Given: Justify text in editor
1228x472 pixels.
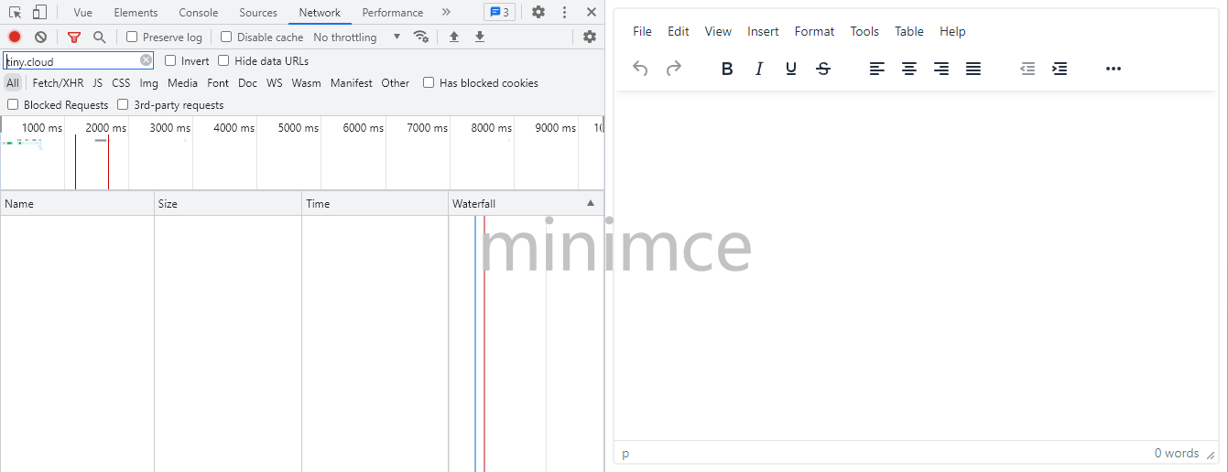Looking at the screenshot, I should click(x=973, y=69).
